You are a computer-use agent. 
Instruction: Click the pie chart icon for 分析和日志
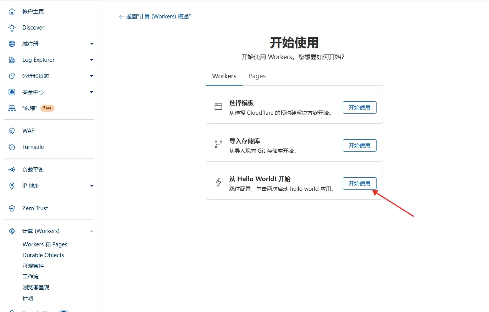pos(12,76)
